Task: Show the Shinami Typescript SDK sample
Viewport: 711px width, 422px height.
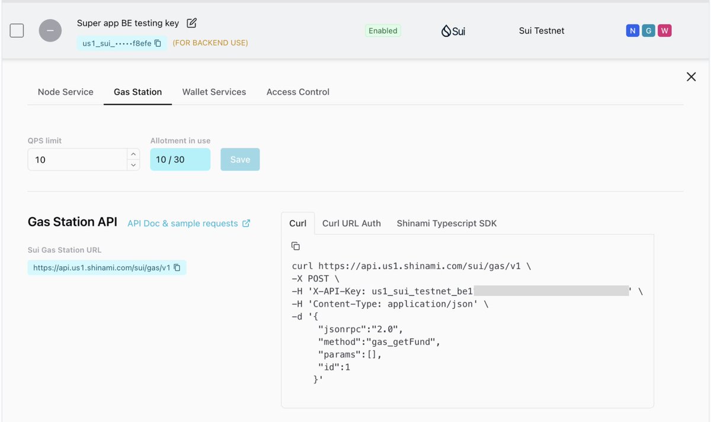Action: 447,223
